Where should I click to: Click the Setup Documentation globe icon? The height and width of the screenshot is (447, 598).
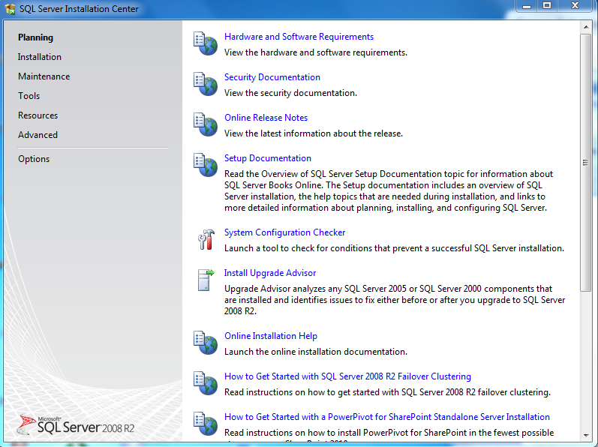[x=206, y=166]
